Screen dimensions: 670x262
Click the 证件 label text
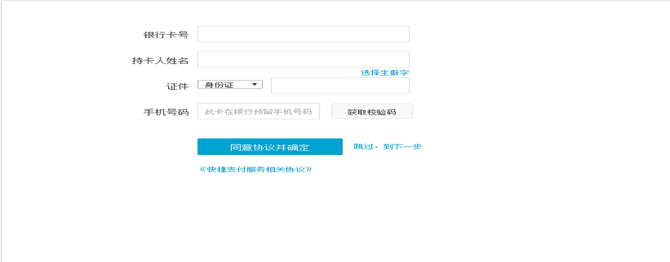[177, 87]
